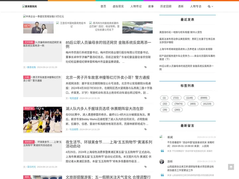The height and width of the screenshot is (179, 239).
Task: Select the (78474) tag pill
Action: pos(179,104)
